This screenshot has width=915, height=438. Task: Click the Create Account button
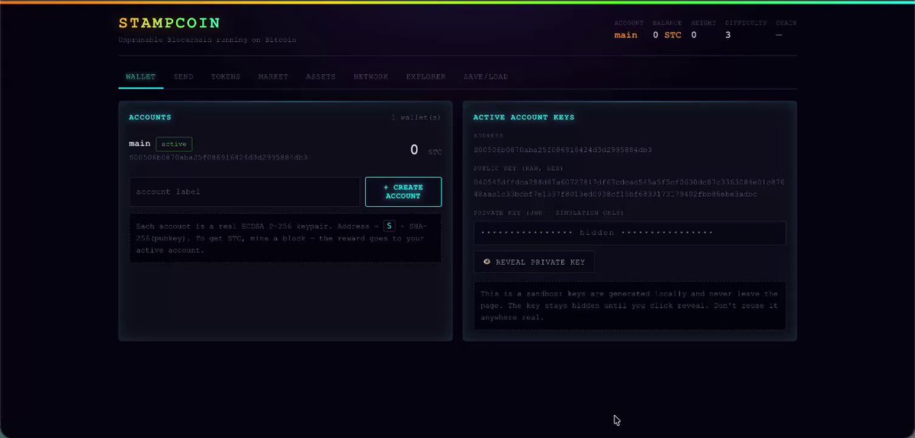[x=403, y=192]
